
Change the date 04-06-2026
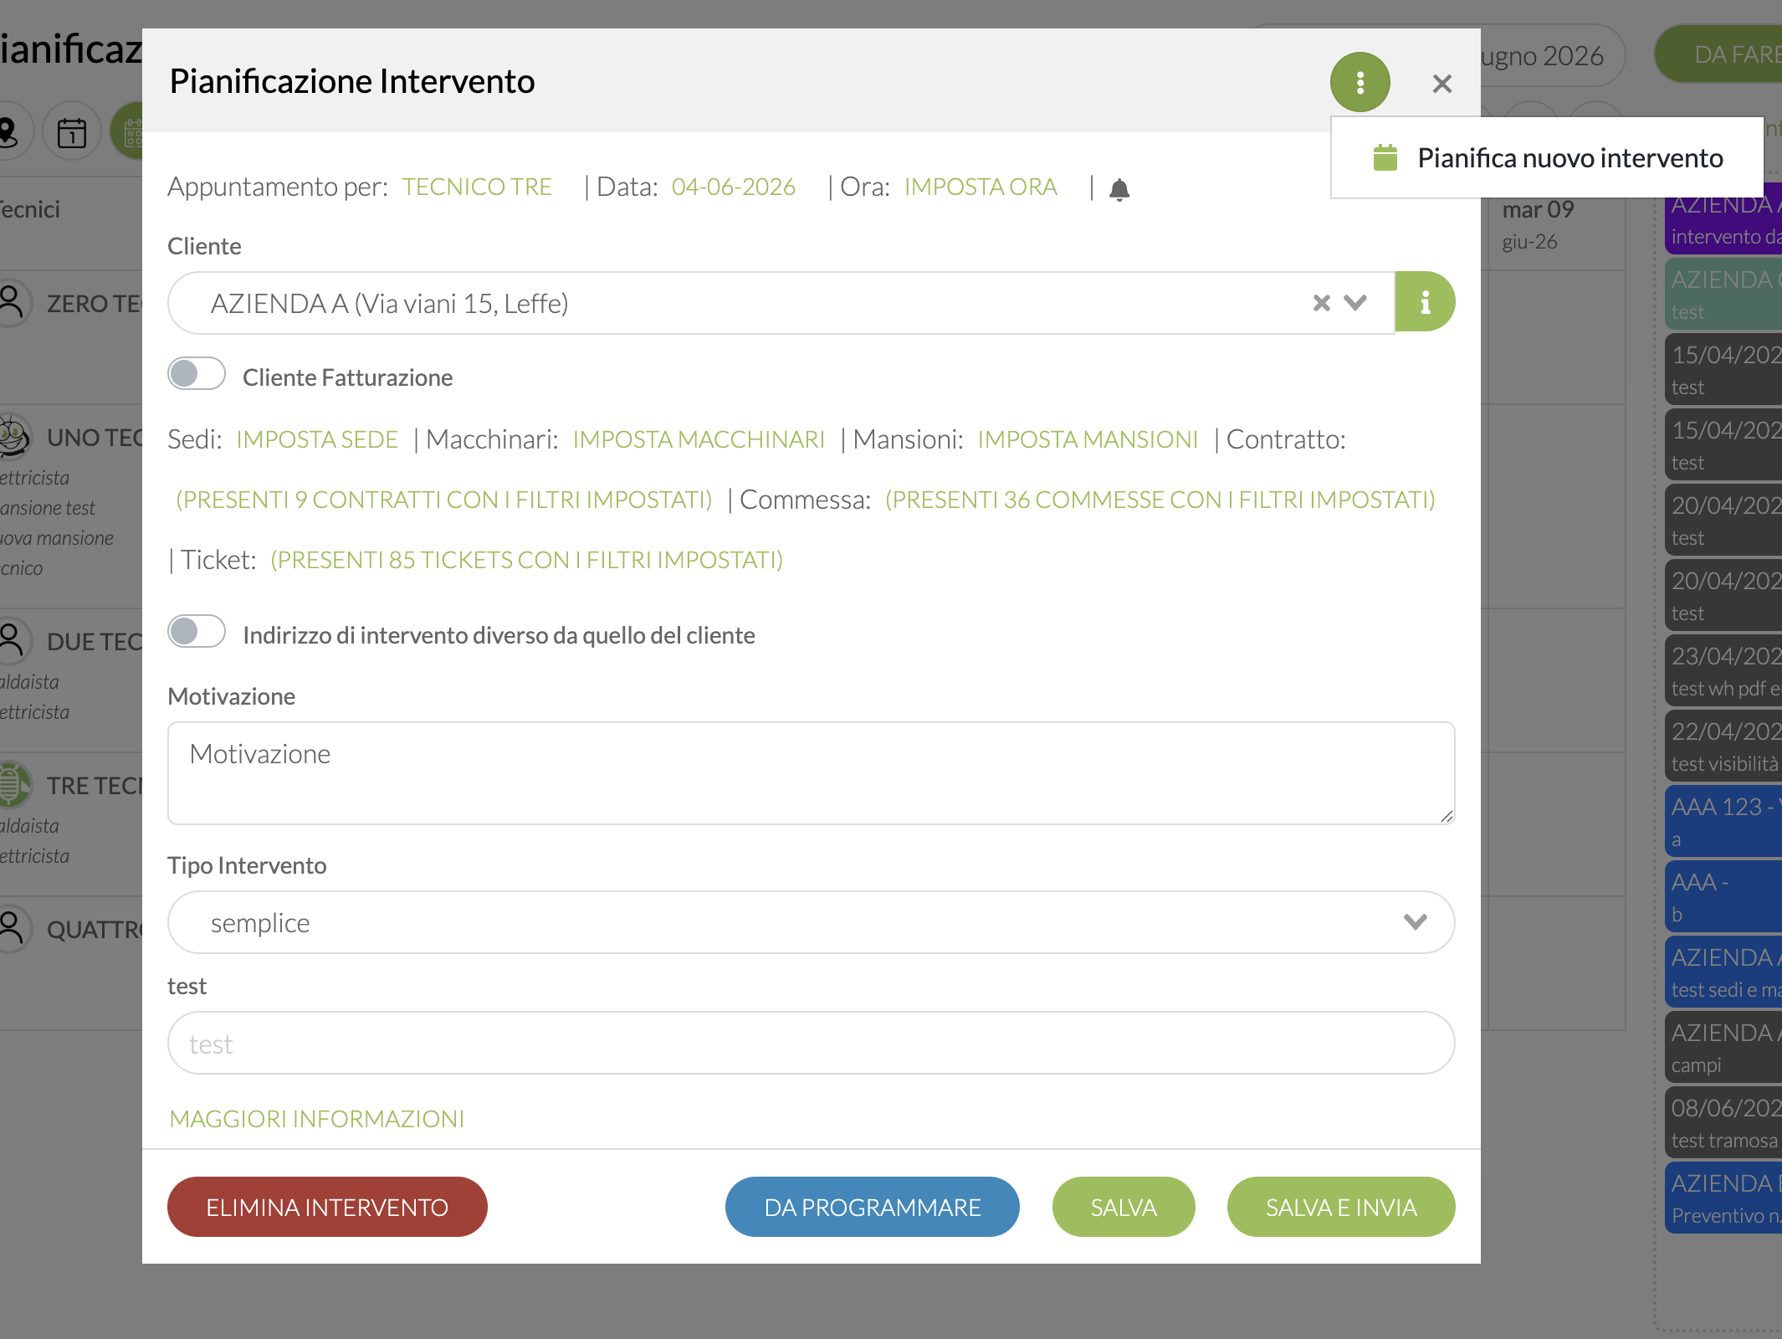[x=734, y=187]
